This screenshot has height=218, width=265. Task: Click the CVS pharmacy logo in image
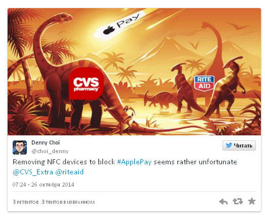pos(86,84)
